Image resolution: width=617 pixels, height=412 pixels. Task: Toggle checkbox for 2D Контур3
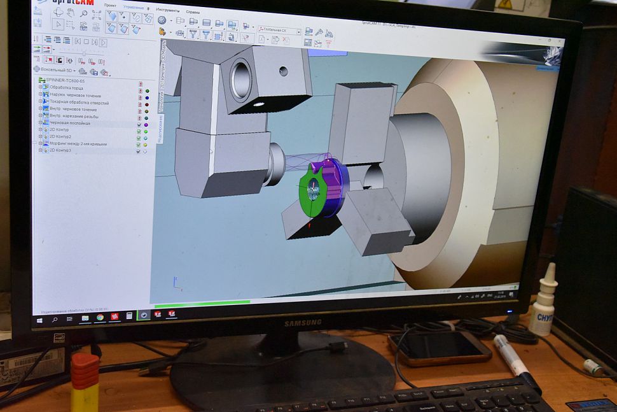coord(138,151)
